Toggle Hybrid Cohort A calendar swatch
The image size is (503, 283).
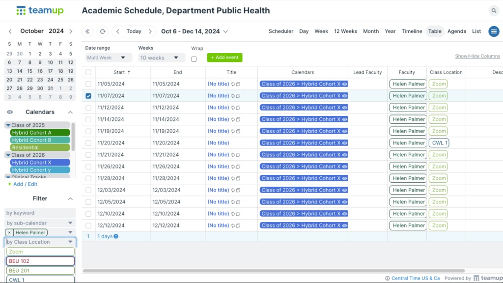(40, 133)
